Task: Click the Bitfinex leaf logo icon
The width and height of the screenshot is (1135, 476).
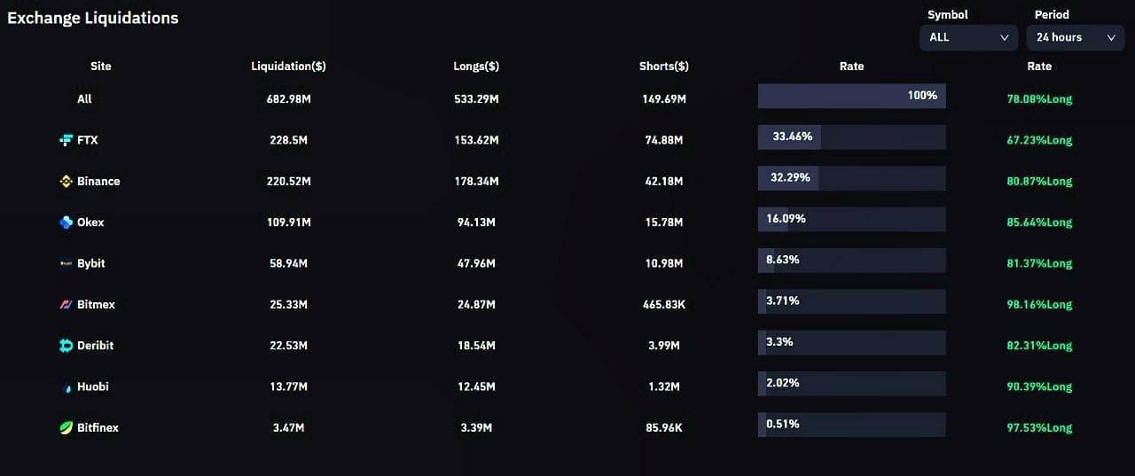Action: pos(66,428)
